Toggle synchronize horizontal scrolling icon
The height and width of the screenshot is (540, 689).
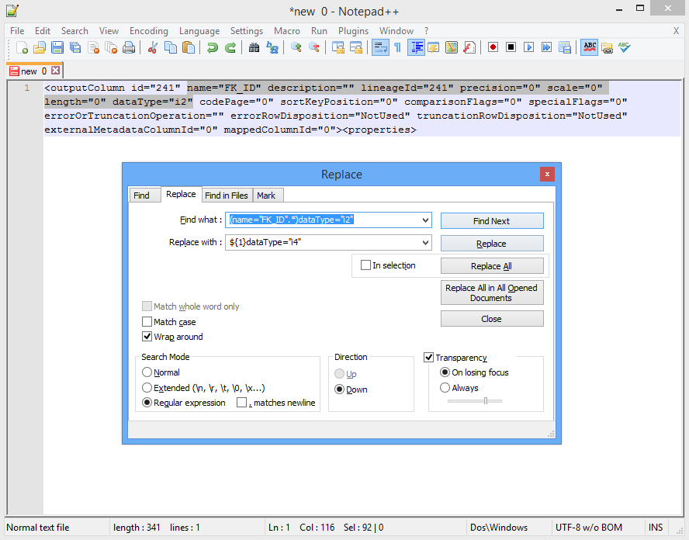356,47
